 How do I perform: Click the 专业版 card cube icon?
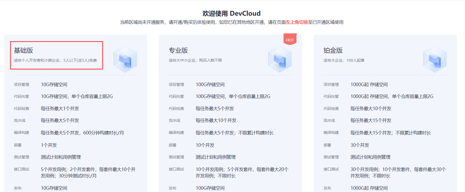click(x=280, y=59)
